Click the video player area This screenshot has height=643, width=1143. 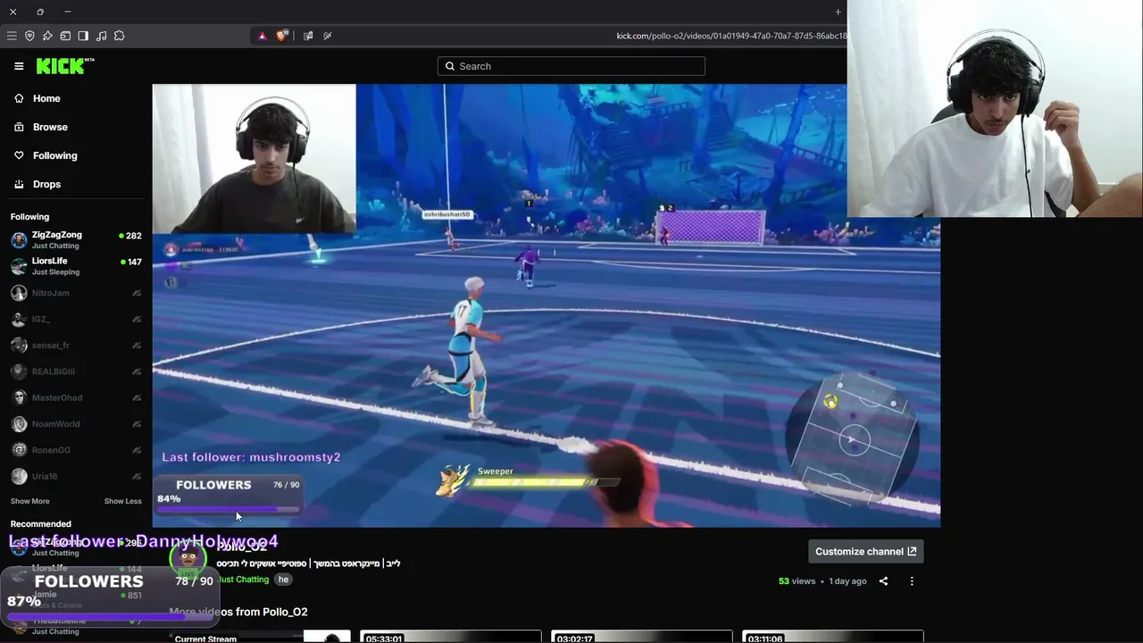point(546,305)
